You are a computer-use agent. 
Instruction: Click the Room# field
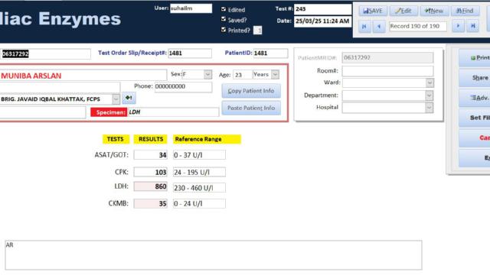point(388,71)
